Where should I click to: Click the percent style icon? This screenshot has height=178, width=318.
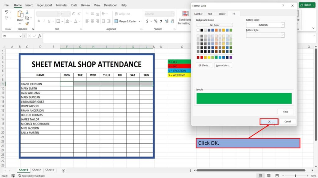coord(156,21)
